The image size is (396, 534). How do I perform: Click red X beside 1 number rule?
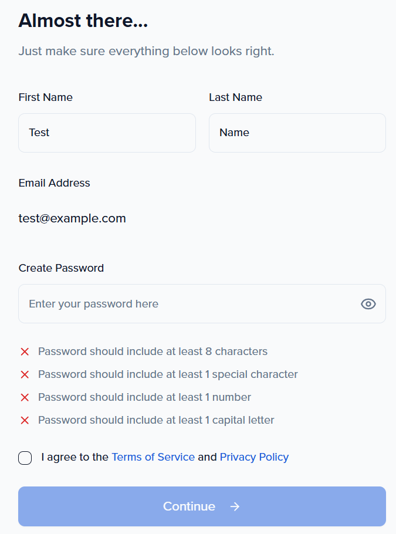25,397
